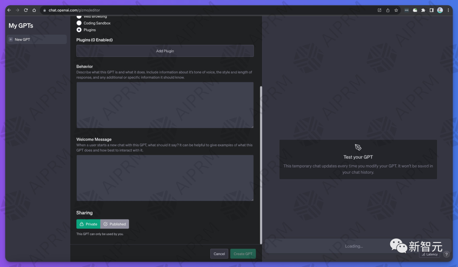
Task: Click into the Welcome Message text area
Action: pyautogui.click(x=165, y=178)
